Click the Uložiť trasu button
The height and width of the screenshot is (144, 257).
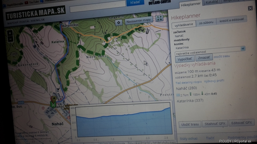(190, 124)
